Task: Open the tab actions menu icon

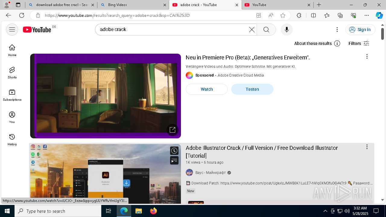Action: pyautogui.click(x=18, y=5)
